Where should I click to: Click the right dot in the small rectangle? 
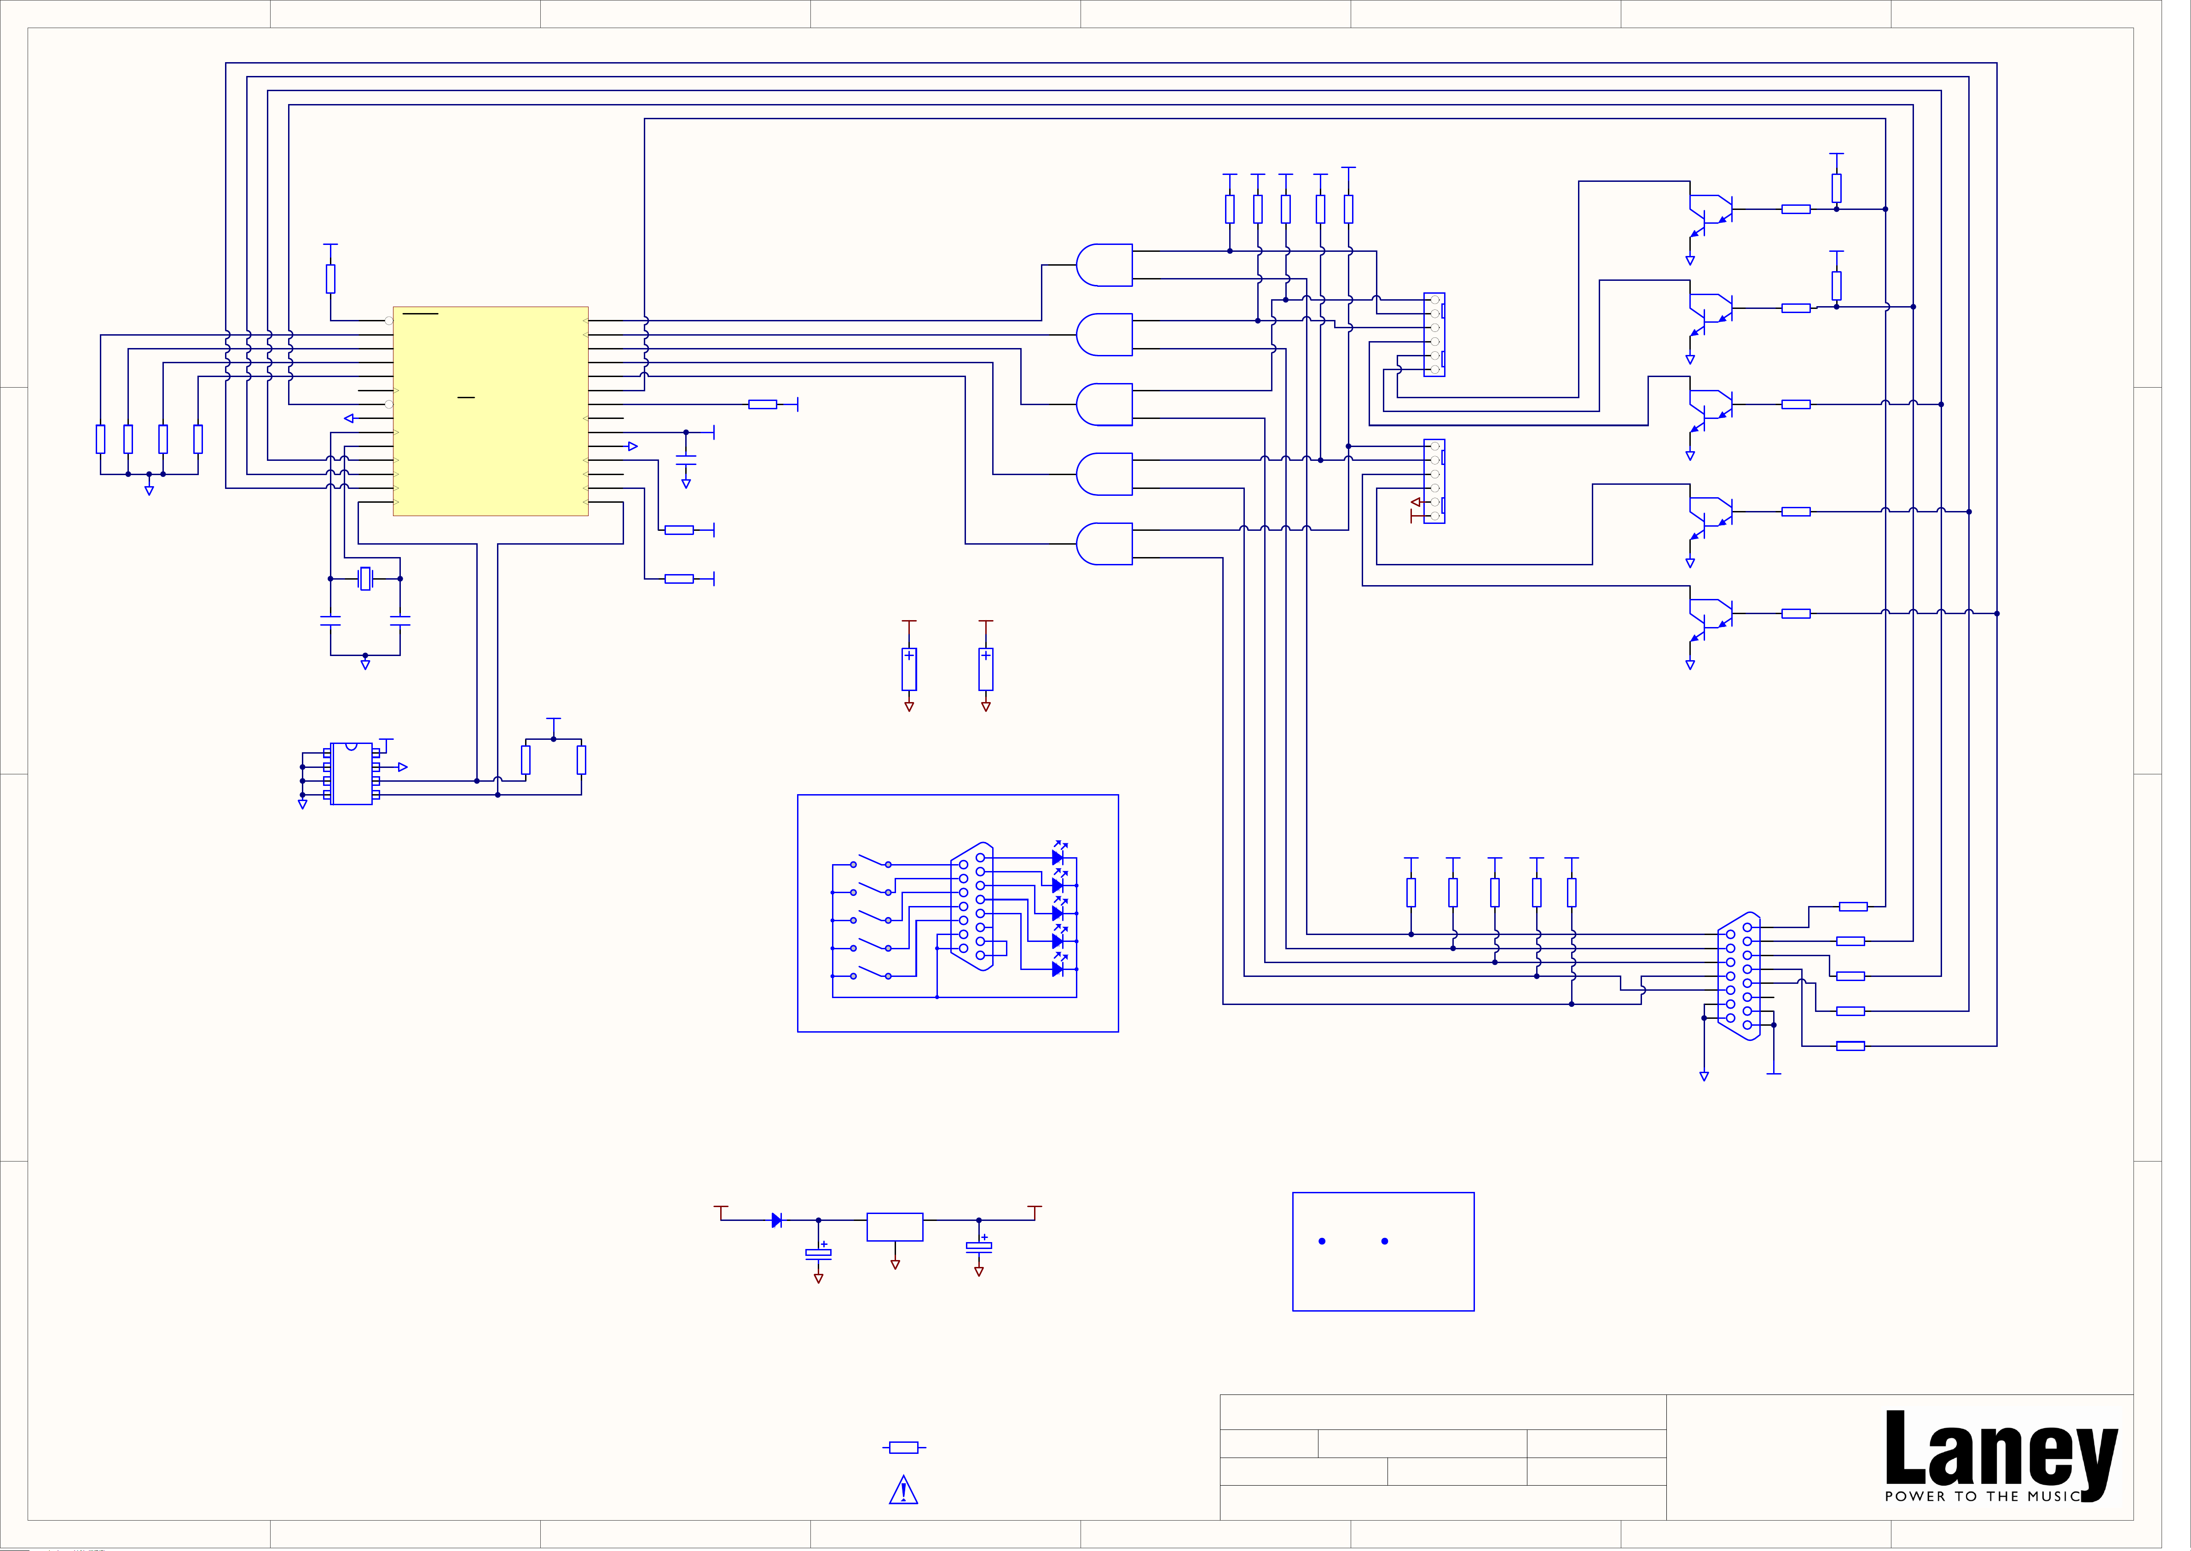(1384, 1242)
